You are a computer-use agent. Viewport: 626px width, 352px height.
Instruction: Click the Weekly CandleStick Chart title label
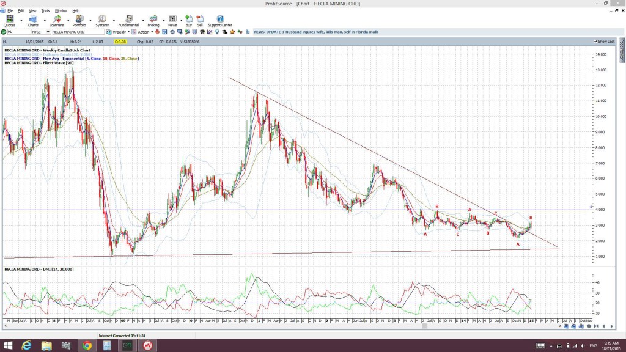[x=47, y=50]
